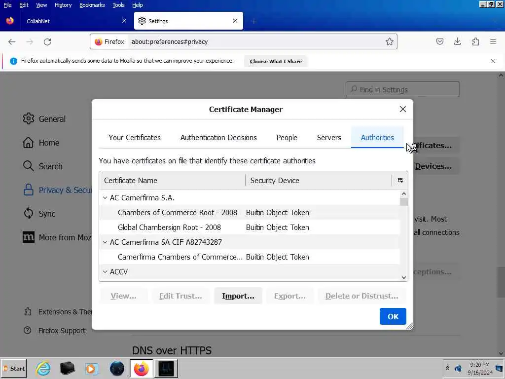Click the certificate list scroll down arrow
505x379 pixels.
[x=404, y=277]
